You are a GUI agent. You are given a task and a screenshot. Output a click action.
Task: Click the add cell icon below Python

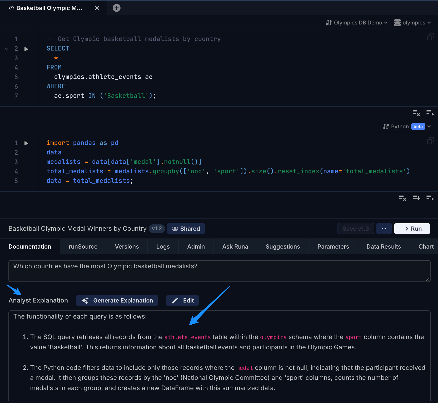pyautogui.click(x=416, y=197)
